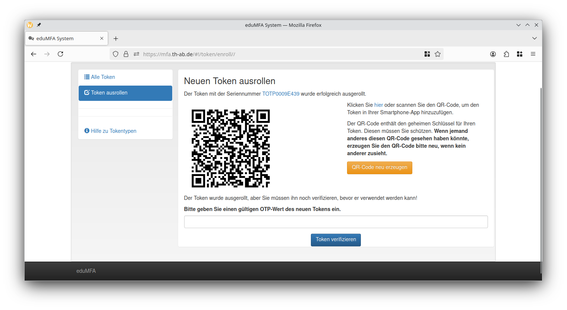Open the Firefox hamburger menu

pyautogui.click(x=533, y=54)
